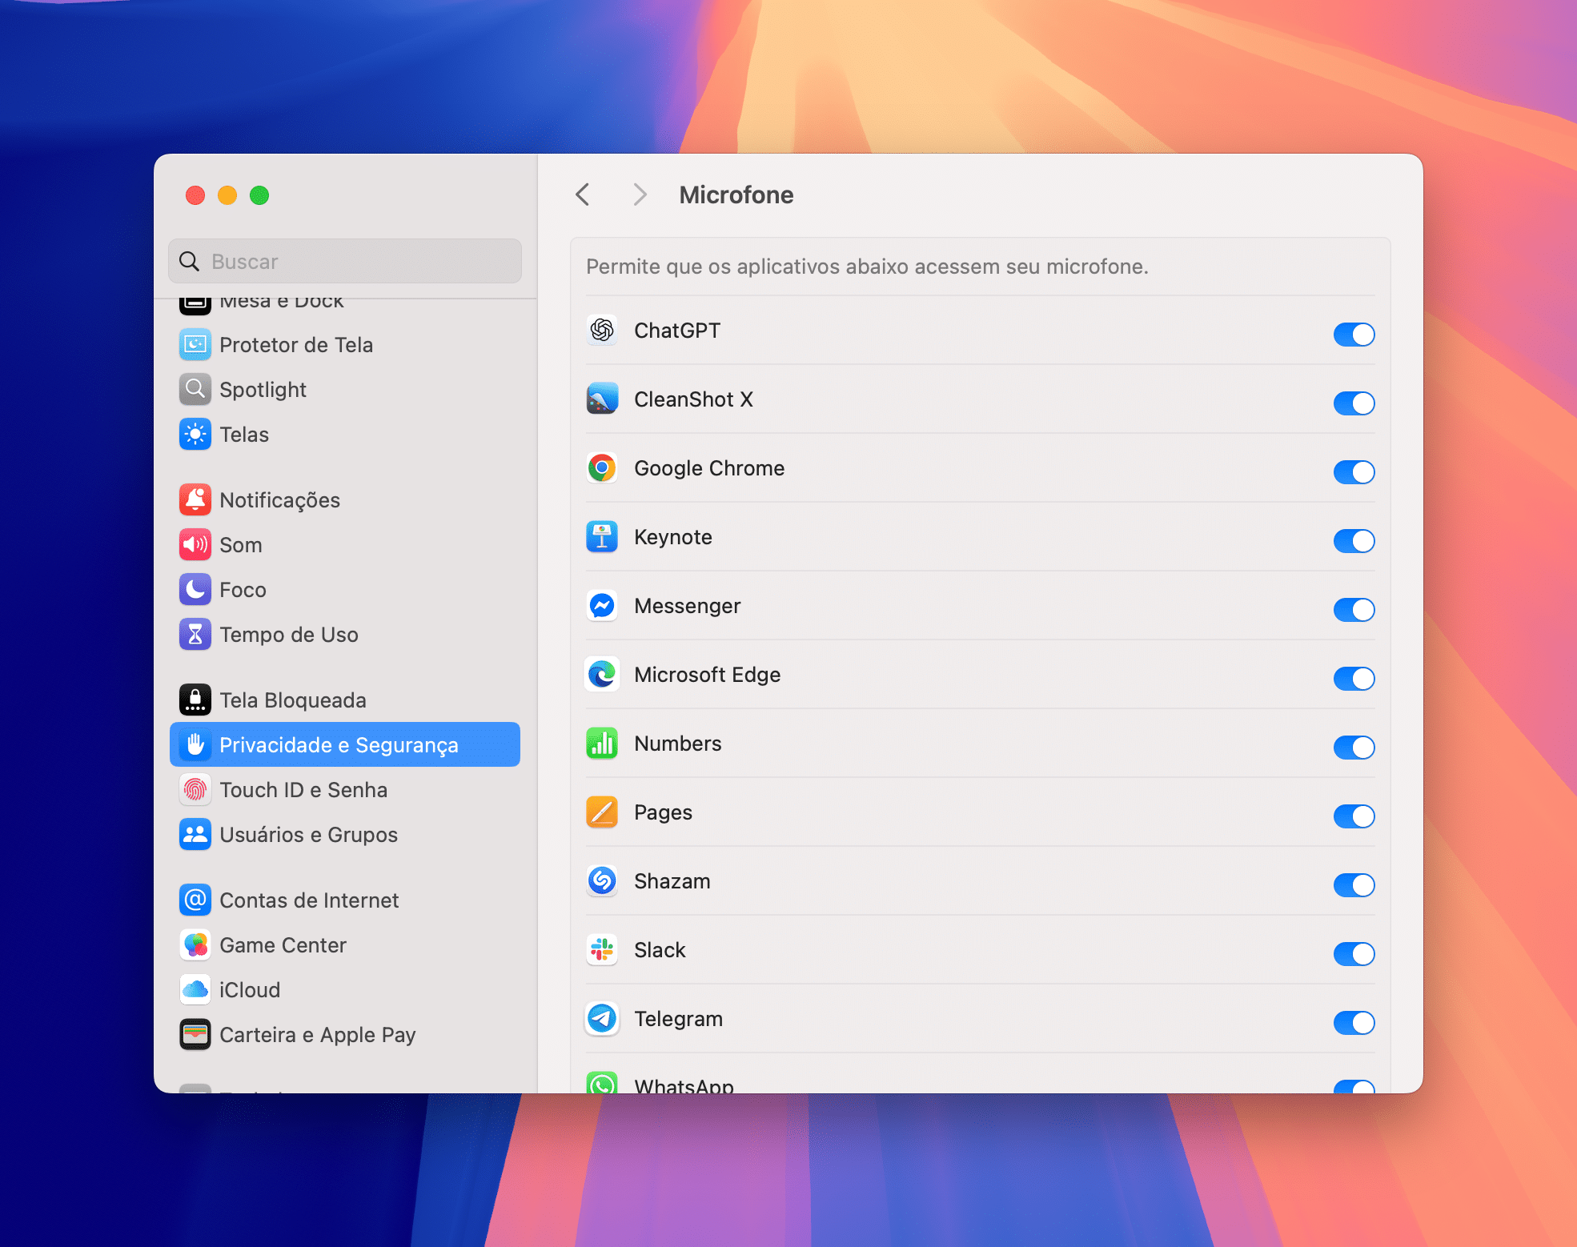Click the Slack app icon
This screenshot has width=1577, height=1247.
tap(602, 950)
